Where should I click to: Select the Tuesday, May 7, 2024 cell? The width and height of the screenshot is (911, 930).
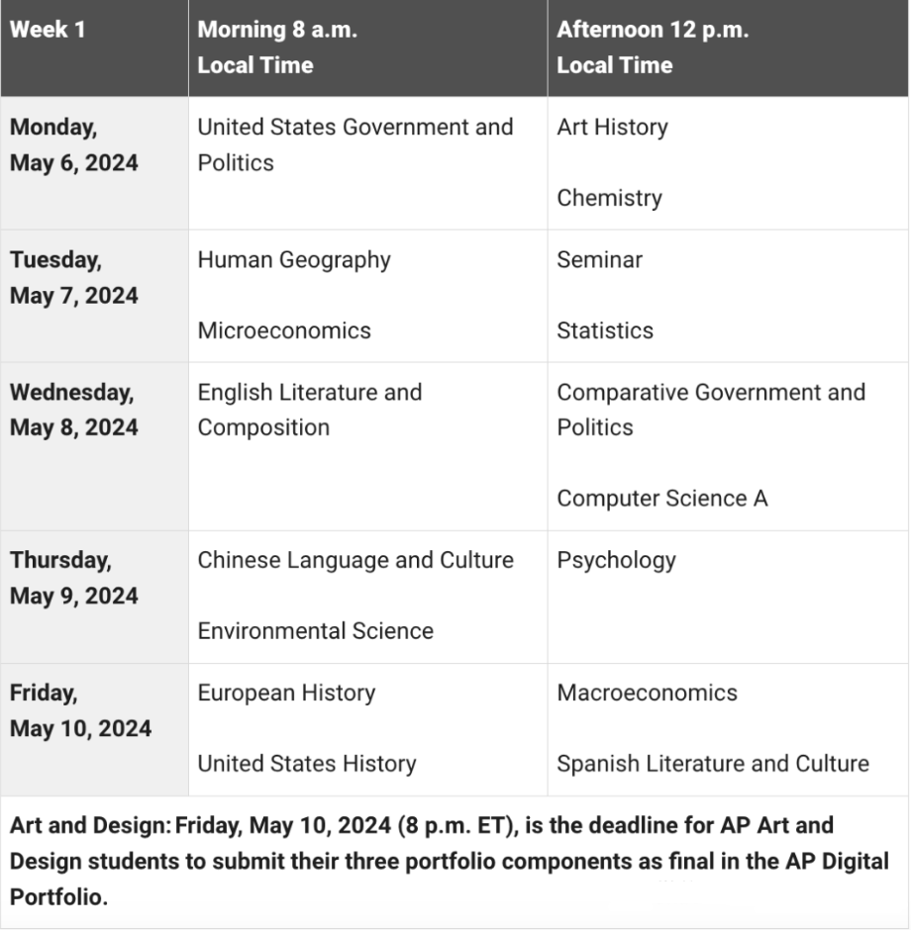click(74, 278)
